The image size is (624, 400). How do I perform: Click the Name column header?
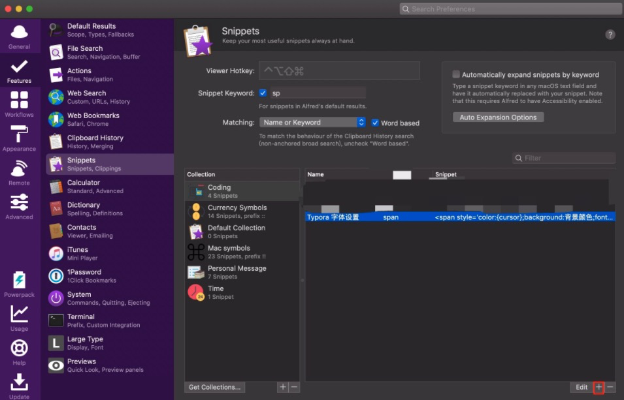pos(316,175)
